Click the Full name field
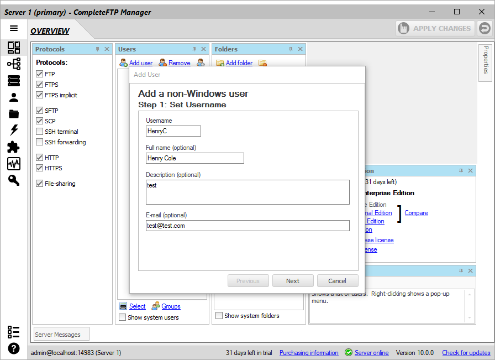Image resolution: width=495 pixels, height=360 pixels. click(195, 158)
